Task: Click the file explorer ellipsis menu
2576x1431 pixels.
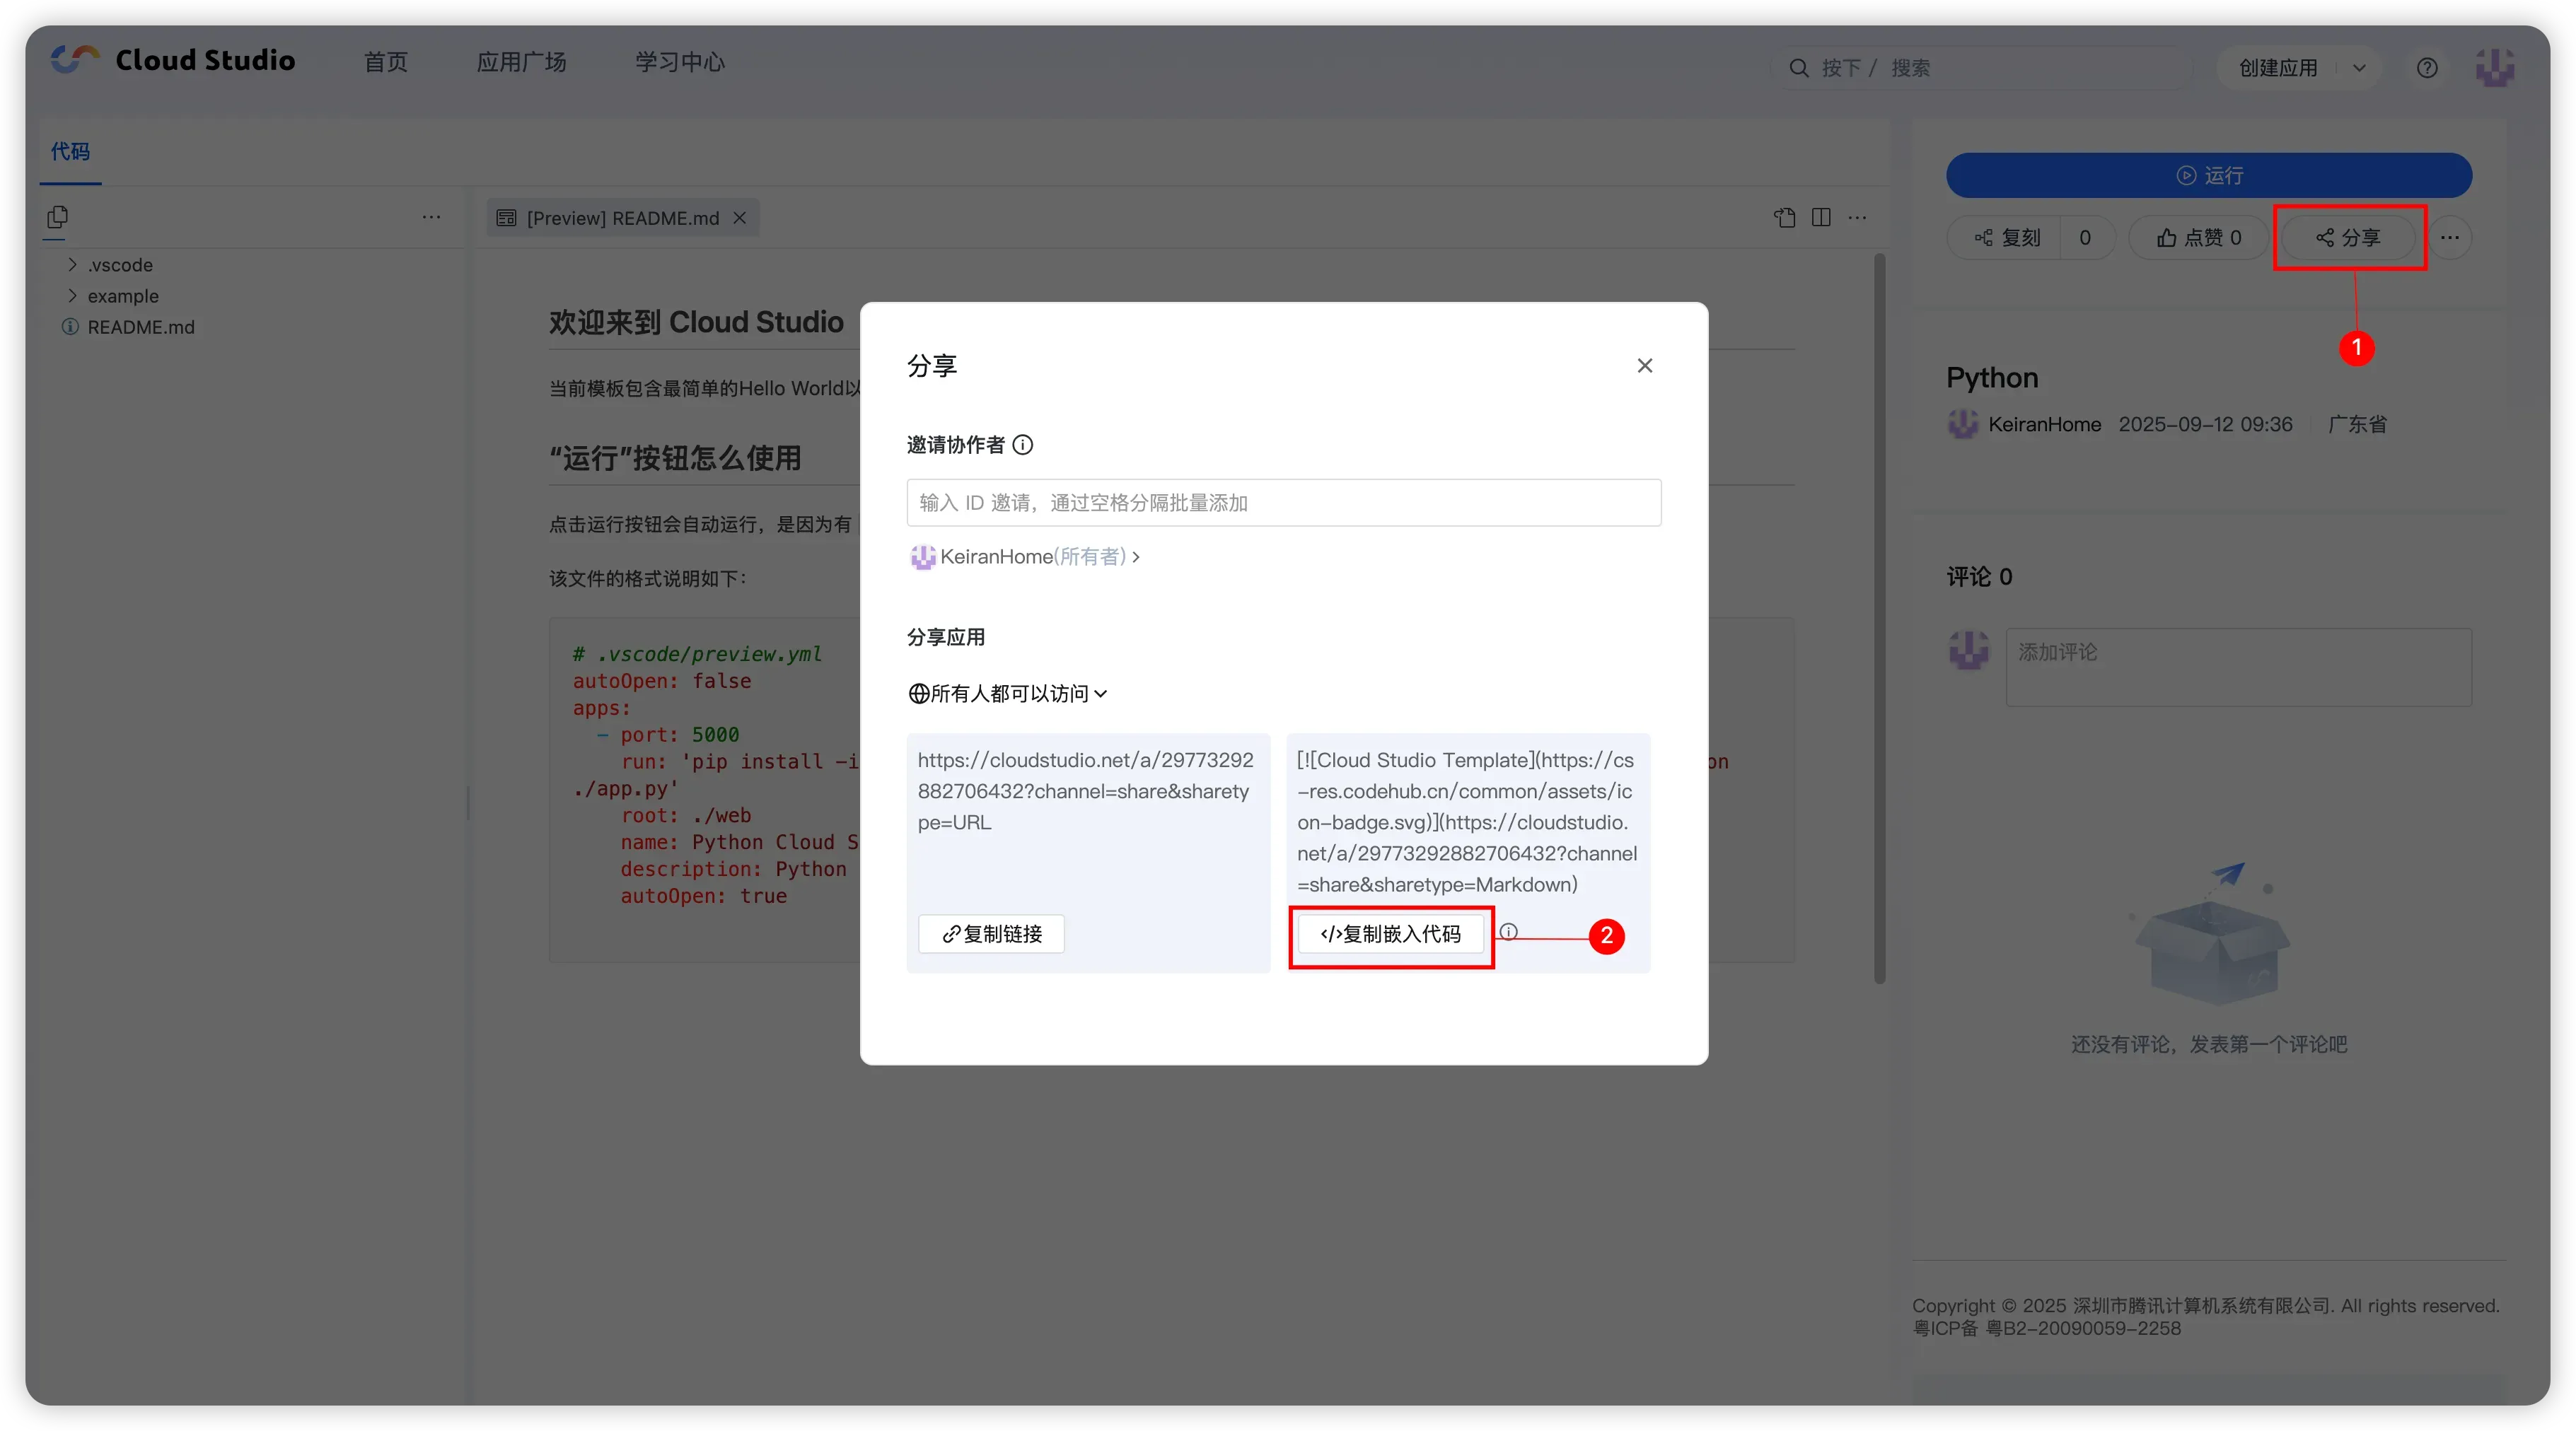Action: 431,217
